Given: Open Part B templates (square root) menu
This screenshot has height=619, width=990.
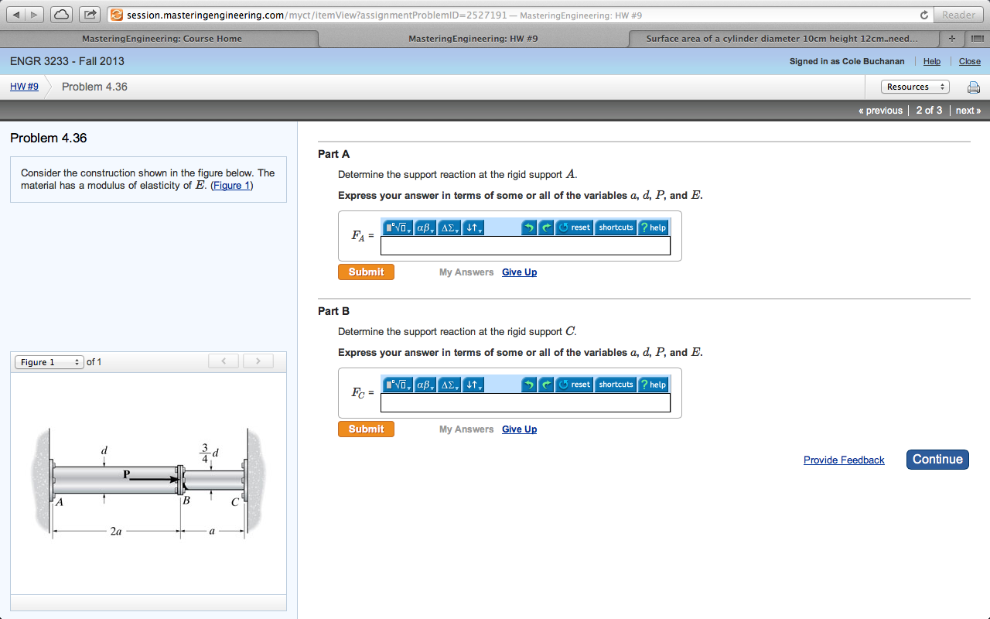Looking at the screenshot, I should point(399,385).
